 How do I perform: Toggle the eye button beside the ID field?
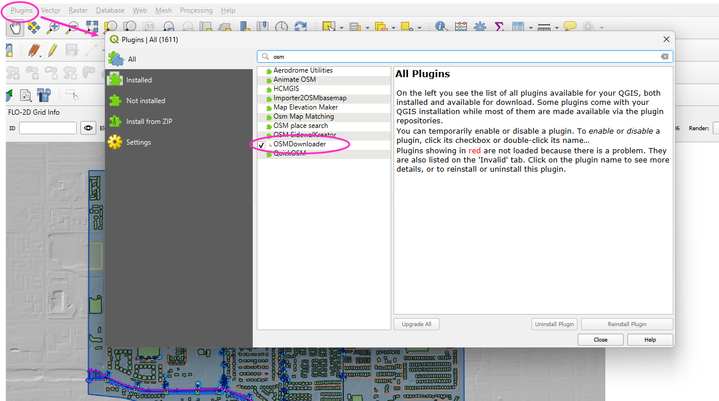(x=88, y=128)
